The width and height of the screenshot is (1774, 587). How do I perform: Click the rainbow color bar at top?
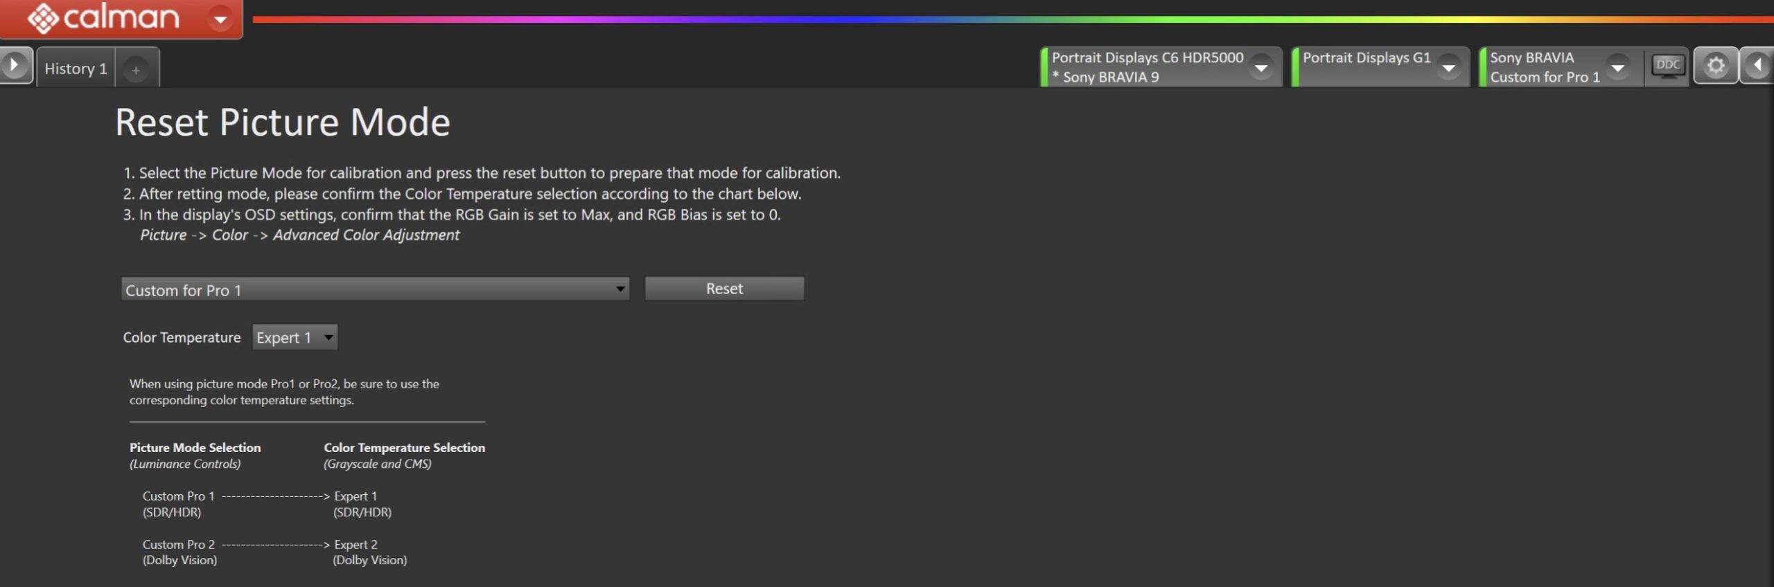(970, 19)
